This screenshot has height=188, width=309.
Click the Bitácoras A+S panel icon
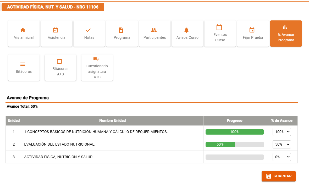tap(60, 62)
